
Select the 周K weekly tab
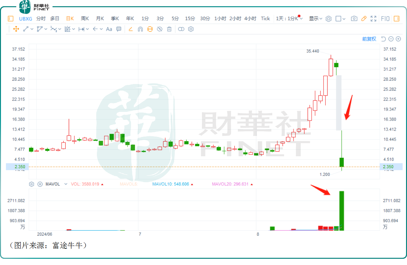[x=85, y=18]
